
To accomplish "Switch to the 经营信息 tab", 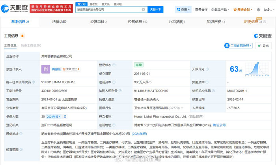I will (x=135, y=22).
